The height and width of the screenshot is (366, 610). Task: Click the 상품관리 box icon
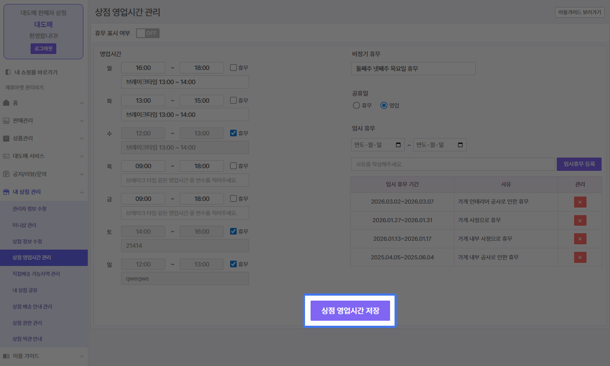pyautogui.click(x=6, y=138)
